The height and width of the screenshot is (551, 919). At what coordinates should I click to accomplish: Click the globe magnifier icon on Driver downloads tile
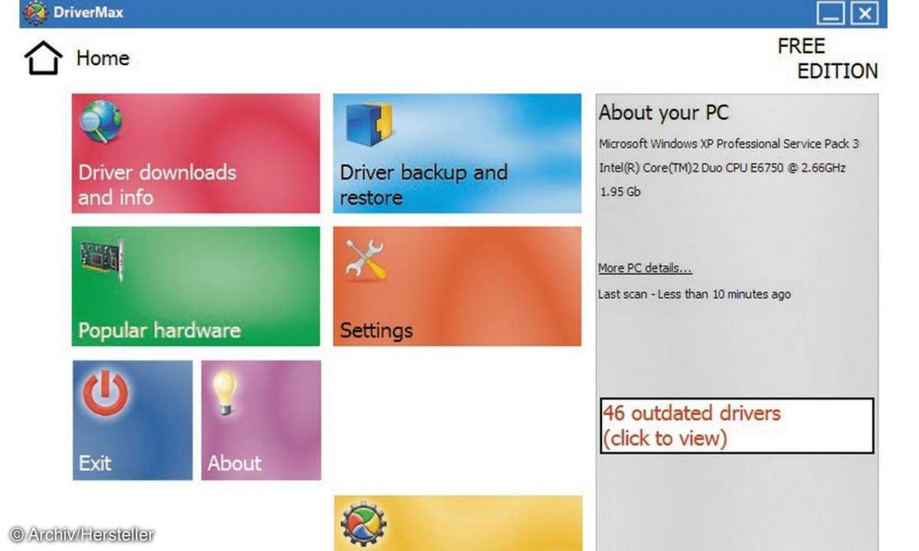(100, 122)
